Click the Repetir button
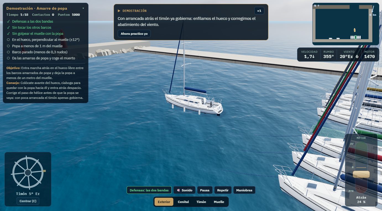The image size is (382, 211). (223, 190)
